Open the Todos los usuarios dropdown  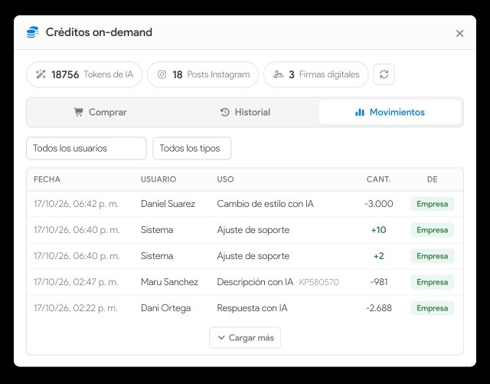(87, 149)
